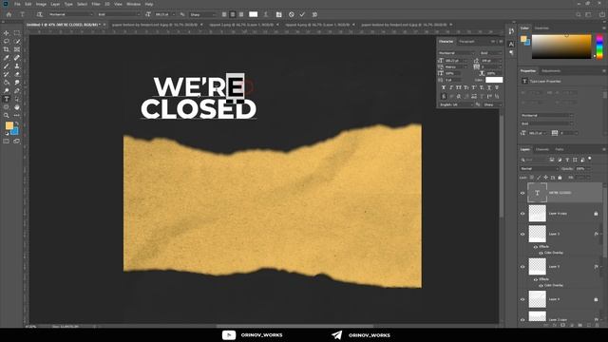
Task: Toggle Character and Paragraph panels button
Action: click(278, 14)
